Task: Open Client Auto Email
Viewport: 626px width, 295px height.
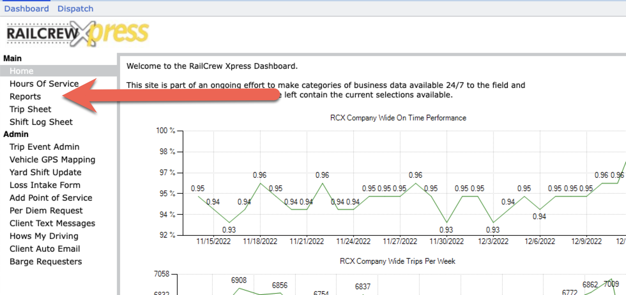Action: (45, 249)
